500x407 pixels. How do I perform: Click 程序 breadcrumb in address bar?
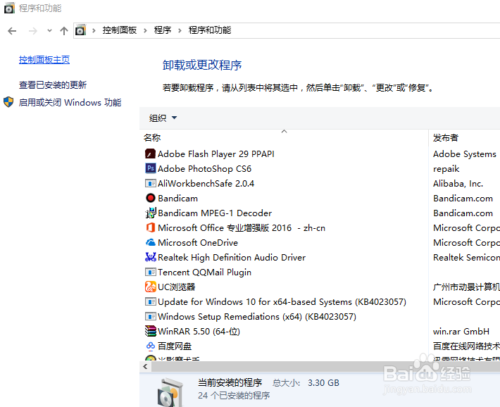(x=163, y=30)
